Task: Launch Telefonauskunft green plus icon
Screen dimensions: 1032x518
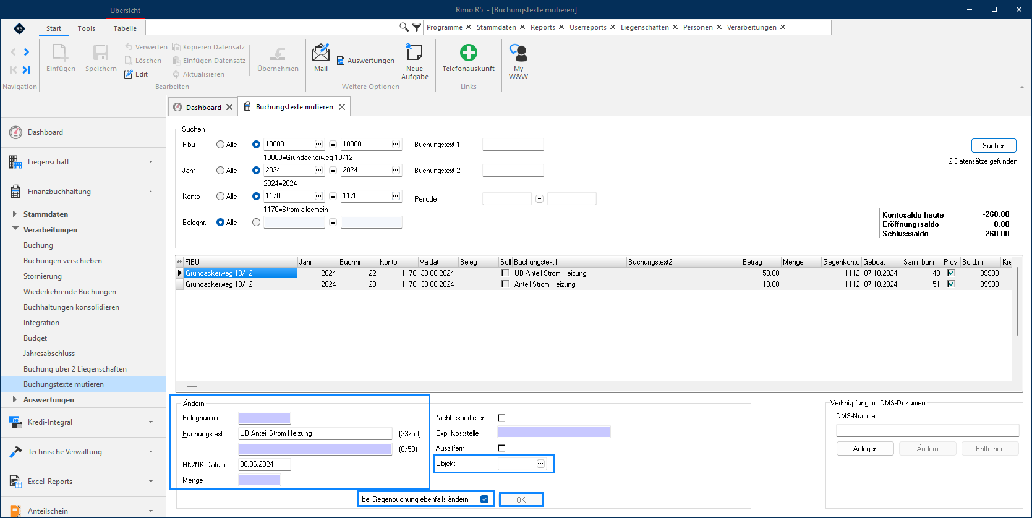Action: 469,53
